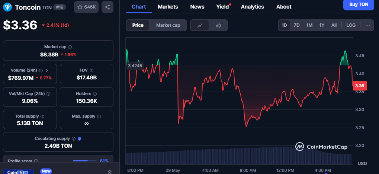
Task: Click the 29 May date axis label
Action: point(173,170)
